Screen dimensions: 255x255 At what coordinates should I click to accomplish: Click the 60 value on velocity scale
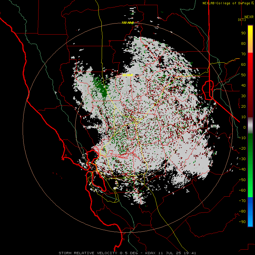(243, 65)
